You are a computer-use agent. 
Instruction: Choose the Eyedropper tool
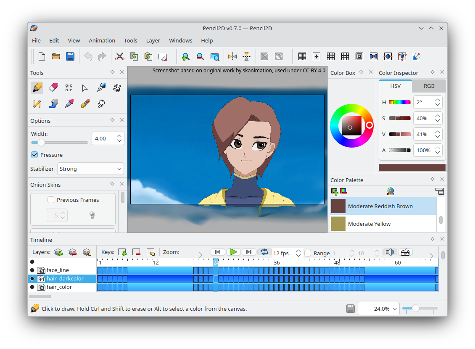(69, 103)
